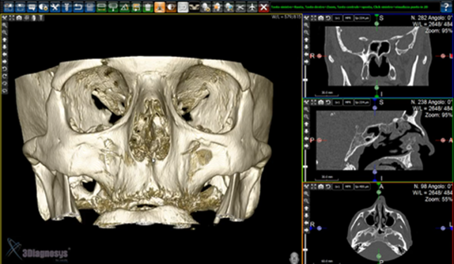Click the MPR button in axial view
The image size is (454, 264).
pyautogui.click(x=347, y=186)
